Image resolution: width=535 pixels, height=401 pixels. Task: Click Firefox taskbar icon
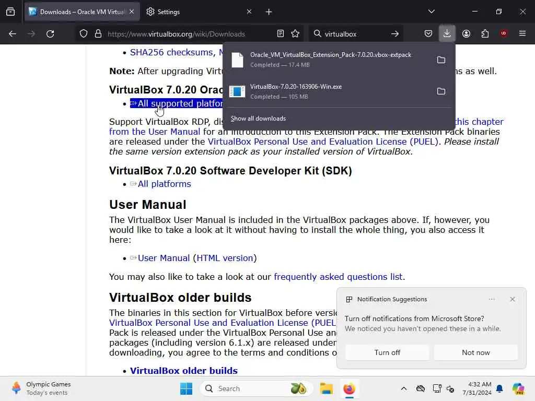click(349, 388)
